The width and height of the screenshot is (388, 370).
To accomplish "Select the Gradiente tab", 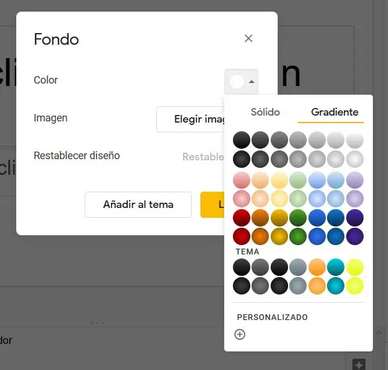I will click(335, 112).
